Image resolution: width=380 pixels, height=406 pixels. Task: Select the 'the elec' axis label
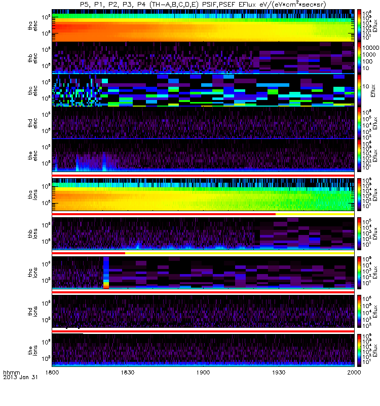click(x=32, y=156)
